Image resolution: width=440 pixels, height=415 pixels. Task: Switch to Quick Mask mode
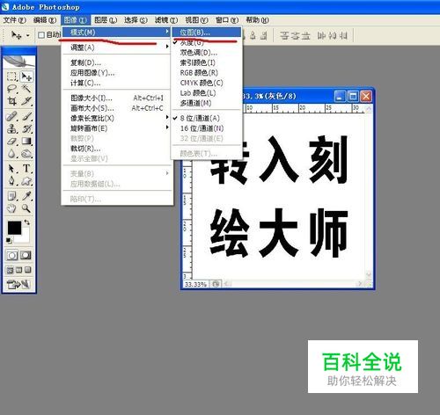point(26,256)
